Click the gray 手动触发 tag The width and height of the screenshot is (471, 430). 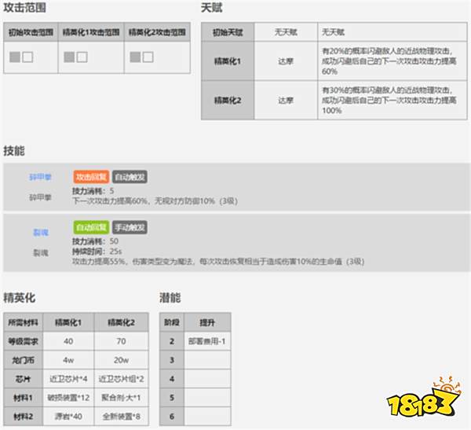(130, 227)
